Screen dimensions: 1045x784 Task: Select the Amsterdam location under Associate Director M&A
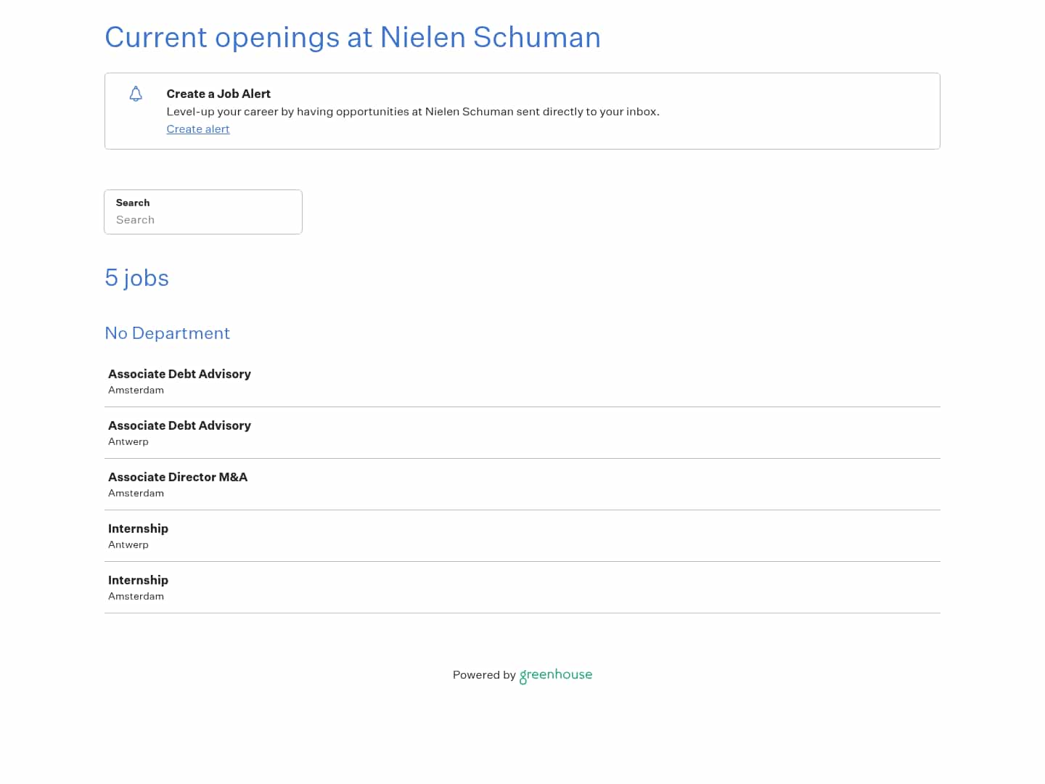point(136,493)
